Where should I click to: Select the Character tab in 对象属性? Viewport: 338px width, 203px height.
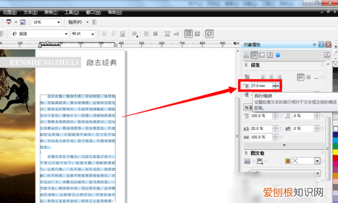pyautogui.click(x=246, y=55)
